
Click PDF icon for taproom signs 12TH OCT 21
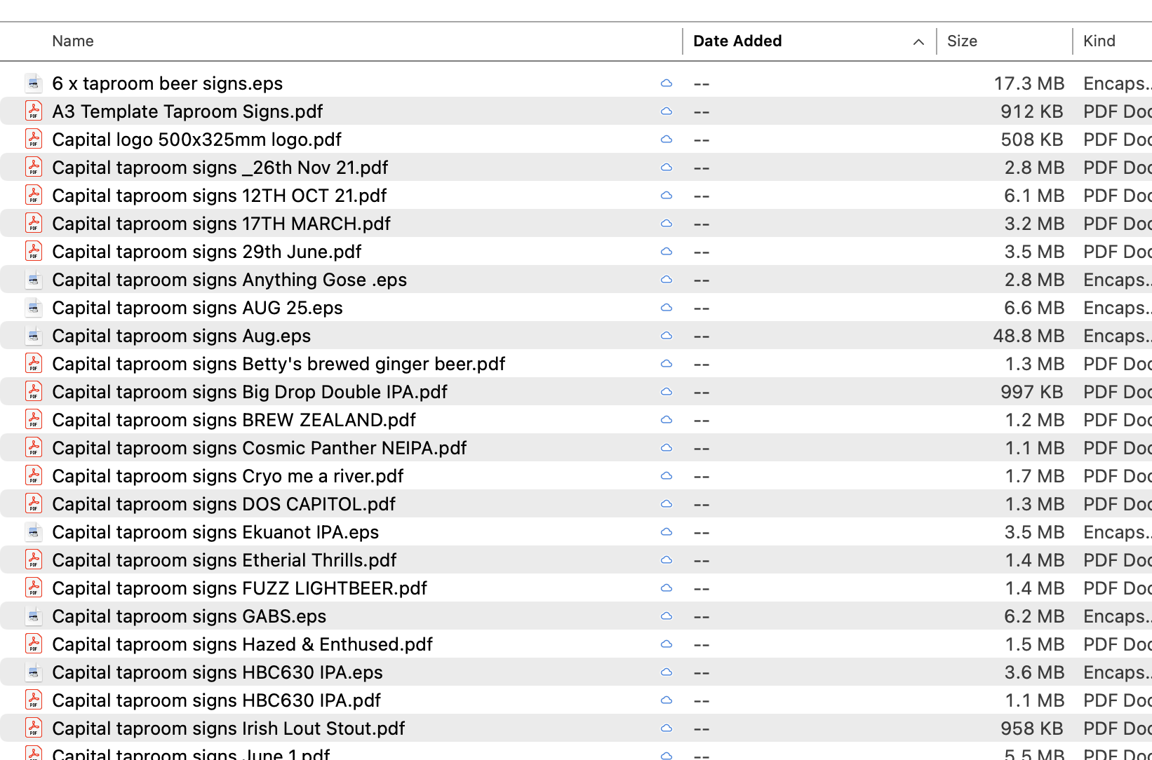pos(34,196)
